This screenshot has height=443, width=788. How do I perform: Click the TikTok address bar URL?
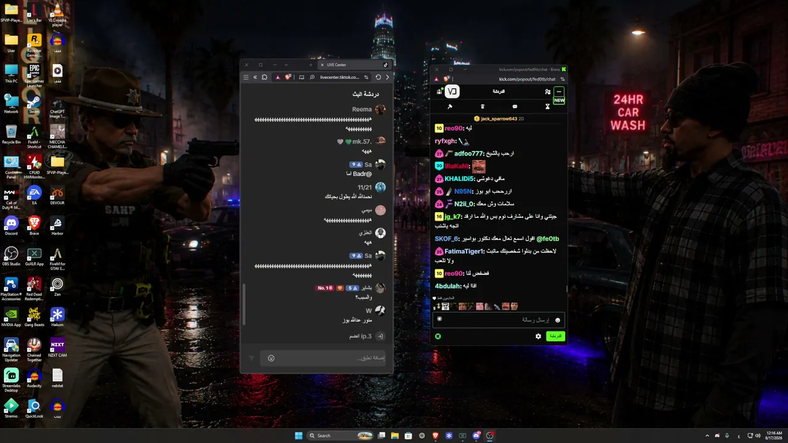[x=339, y=78]
